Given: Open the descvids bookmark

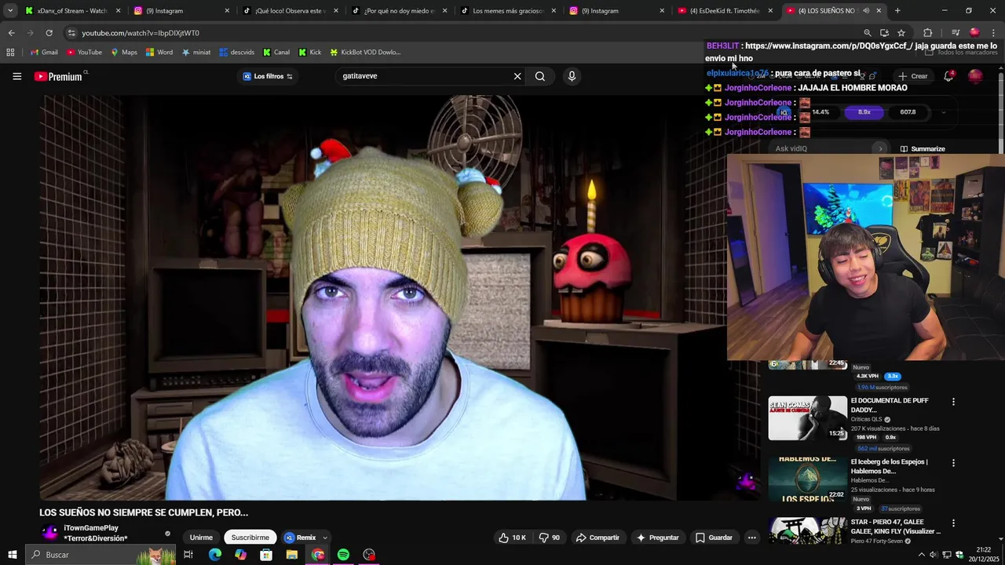Looking at the screenshot, I should tap(237, 53).
